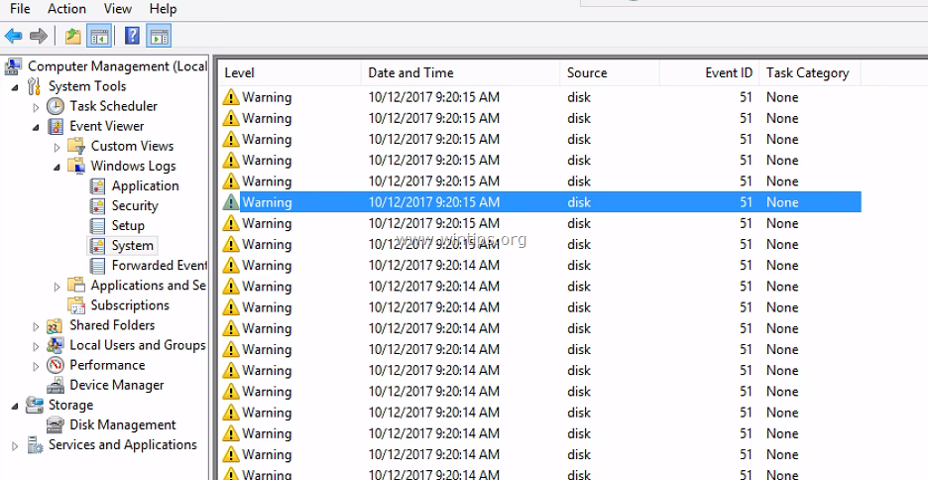Click the Computer Management root icon
This screenshot has height=480, width=928.
(x=14, y=66)
